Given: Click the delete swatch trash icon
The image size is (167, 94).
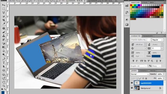Looking at the screenshot, I should point(161,33).
